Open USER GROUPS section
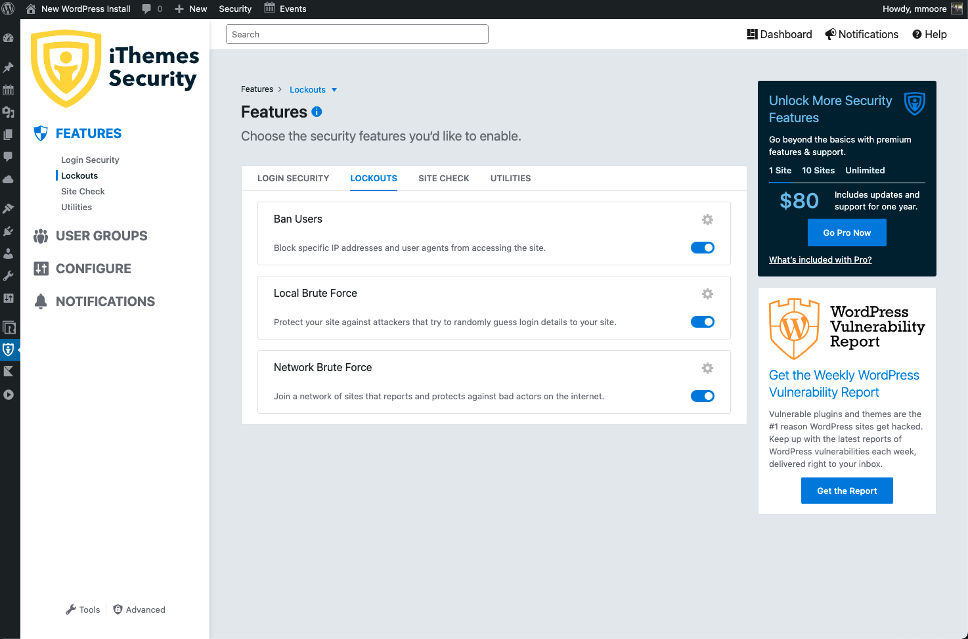The height and width of the screenshot is (639, 968). [91, 236]
